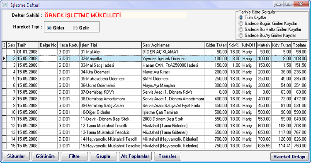This screenshot has height=163, width=311.
Task: Select the cell '13-Tarım Müstahsil Tescilsiz'
Action: click(110, 132)
